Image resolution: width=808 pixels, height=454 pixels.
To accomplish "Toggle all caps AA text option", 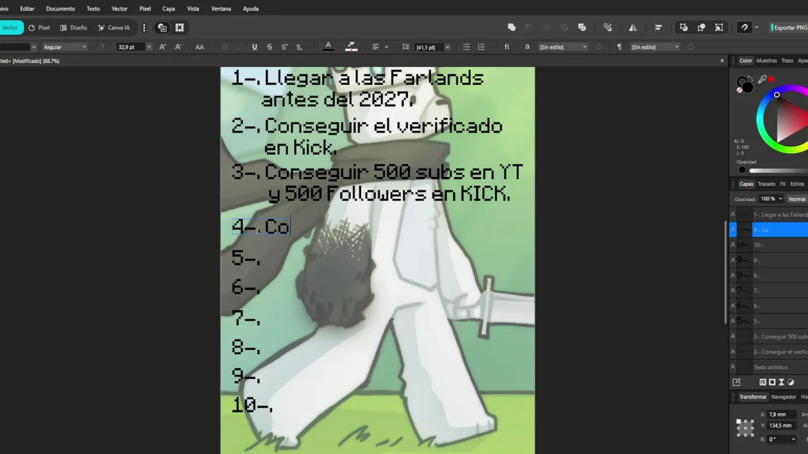I will [x=199, y=47].
